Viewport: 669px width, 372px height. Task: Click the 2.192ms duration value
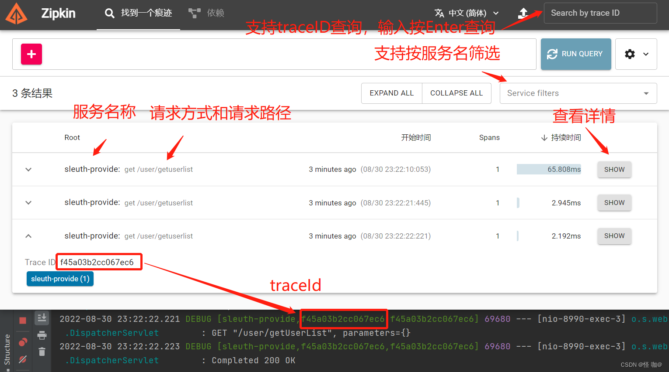click(566, 236)
